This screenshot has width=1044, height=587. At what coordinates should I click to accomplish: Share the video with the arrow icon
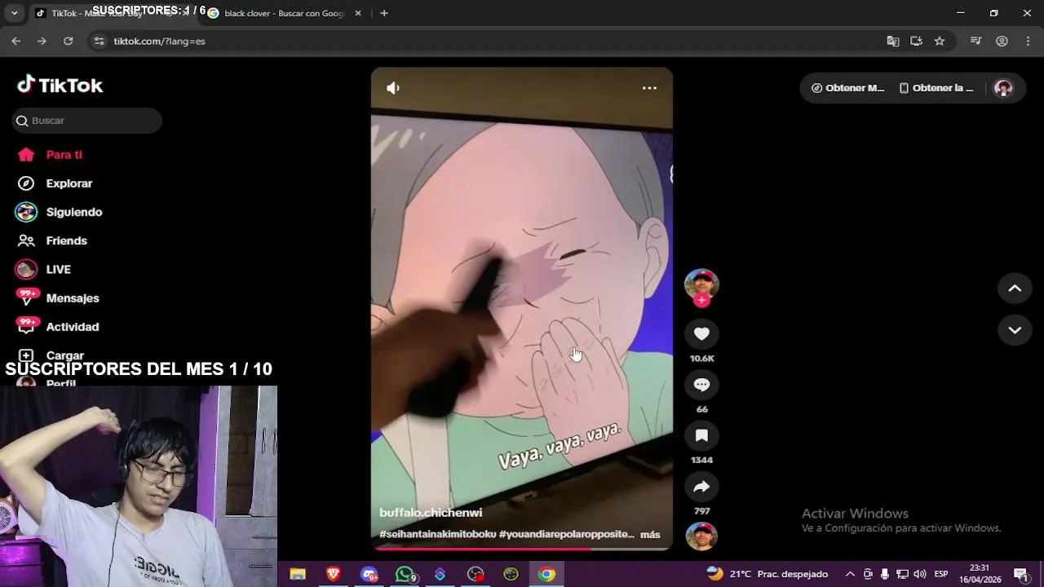click(701, 487)
